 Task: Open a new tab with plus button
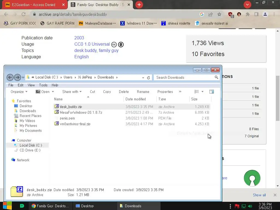pos(139,5)
